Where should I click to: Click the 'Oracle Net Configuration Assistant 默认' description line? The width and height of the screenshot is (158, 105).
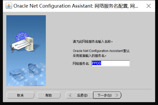[x=101, y=51]
